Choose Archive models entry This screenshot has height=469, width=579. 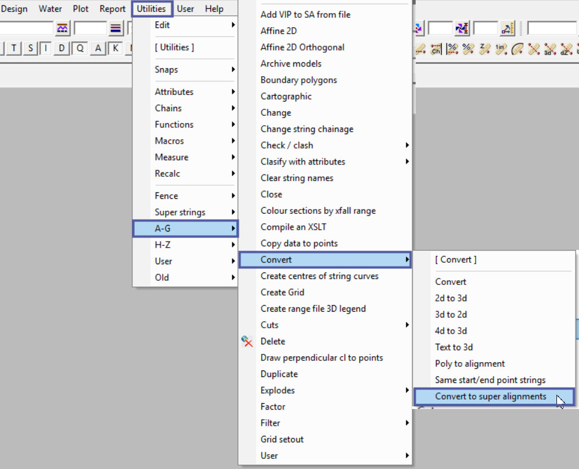[x=325, y=64]
